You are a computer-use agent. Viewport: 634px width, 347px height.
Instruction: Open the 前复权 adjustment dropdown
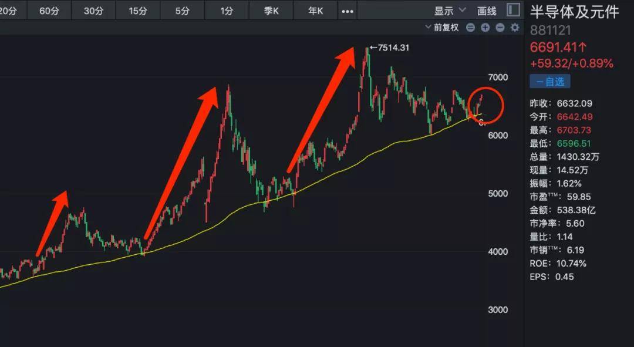[442, 28]
